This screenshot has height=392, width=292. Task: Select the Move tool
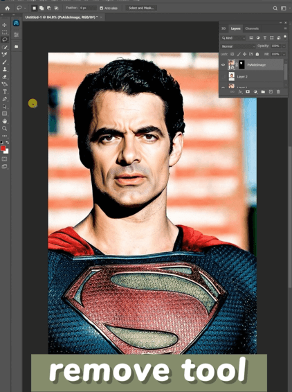tap(4, 25)
